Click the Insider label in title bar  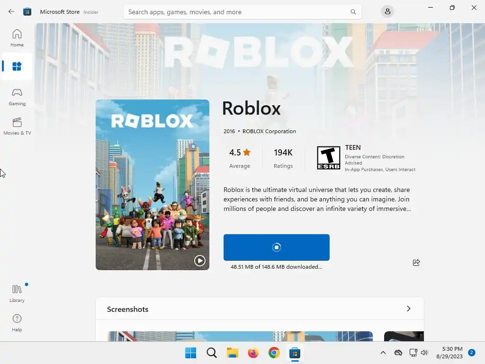(90, 12)
